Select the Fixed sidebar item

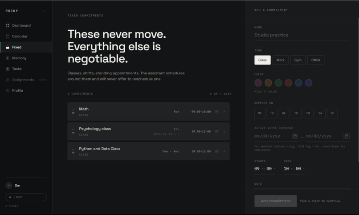point(26,47)
